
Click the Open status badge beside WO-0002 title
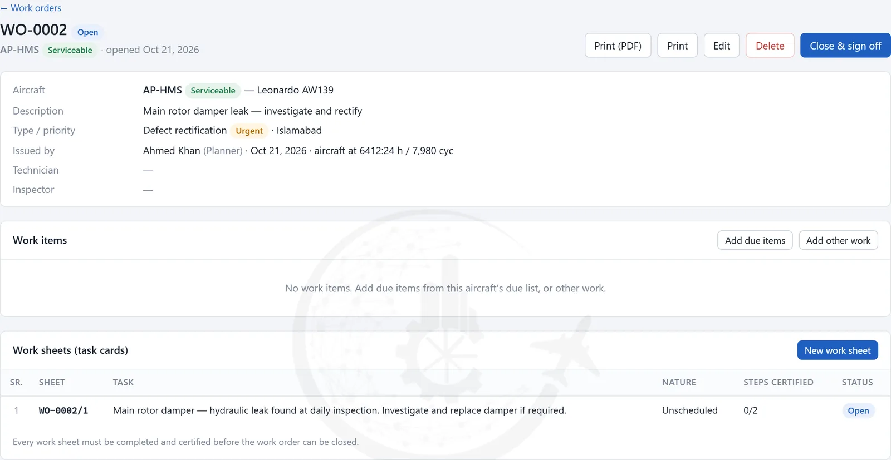point(87,32)
